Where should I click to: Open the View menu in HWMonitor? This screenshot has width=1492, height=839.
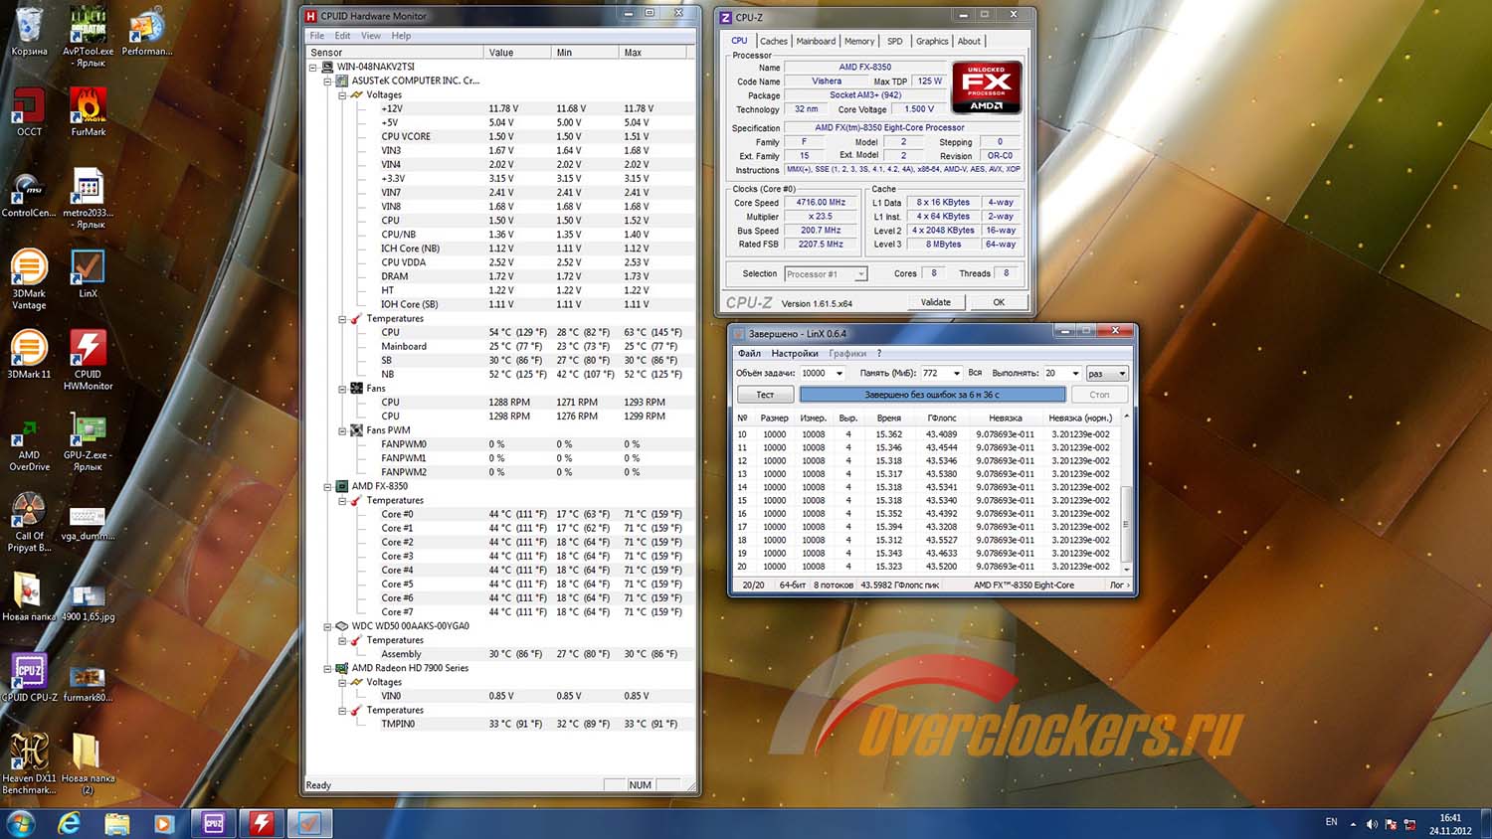pos(371,36)
